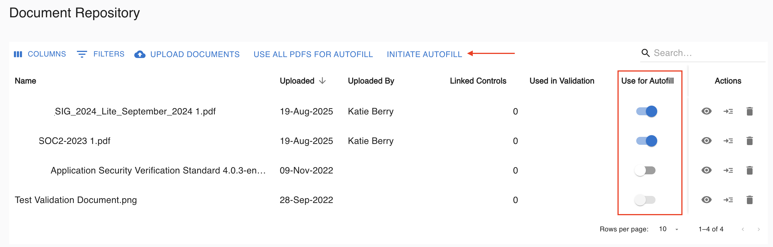Link controls for Application Security Verification Standard
This screenshot has height=247, width=773.
click(728, 170)
